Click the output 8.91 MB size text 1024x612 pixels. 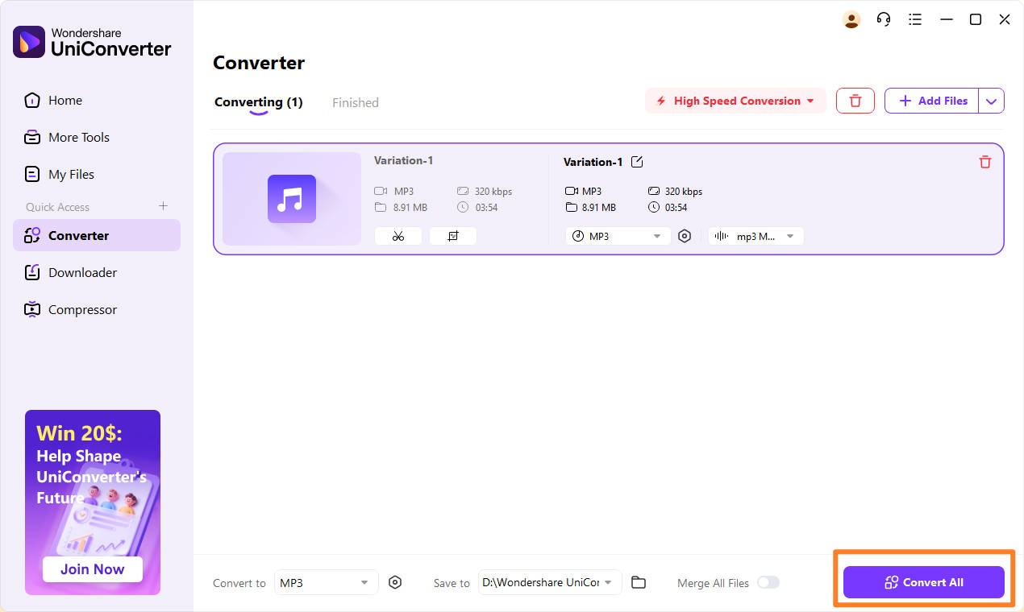(599, 208)
